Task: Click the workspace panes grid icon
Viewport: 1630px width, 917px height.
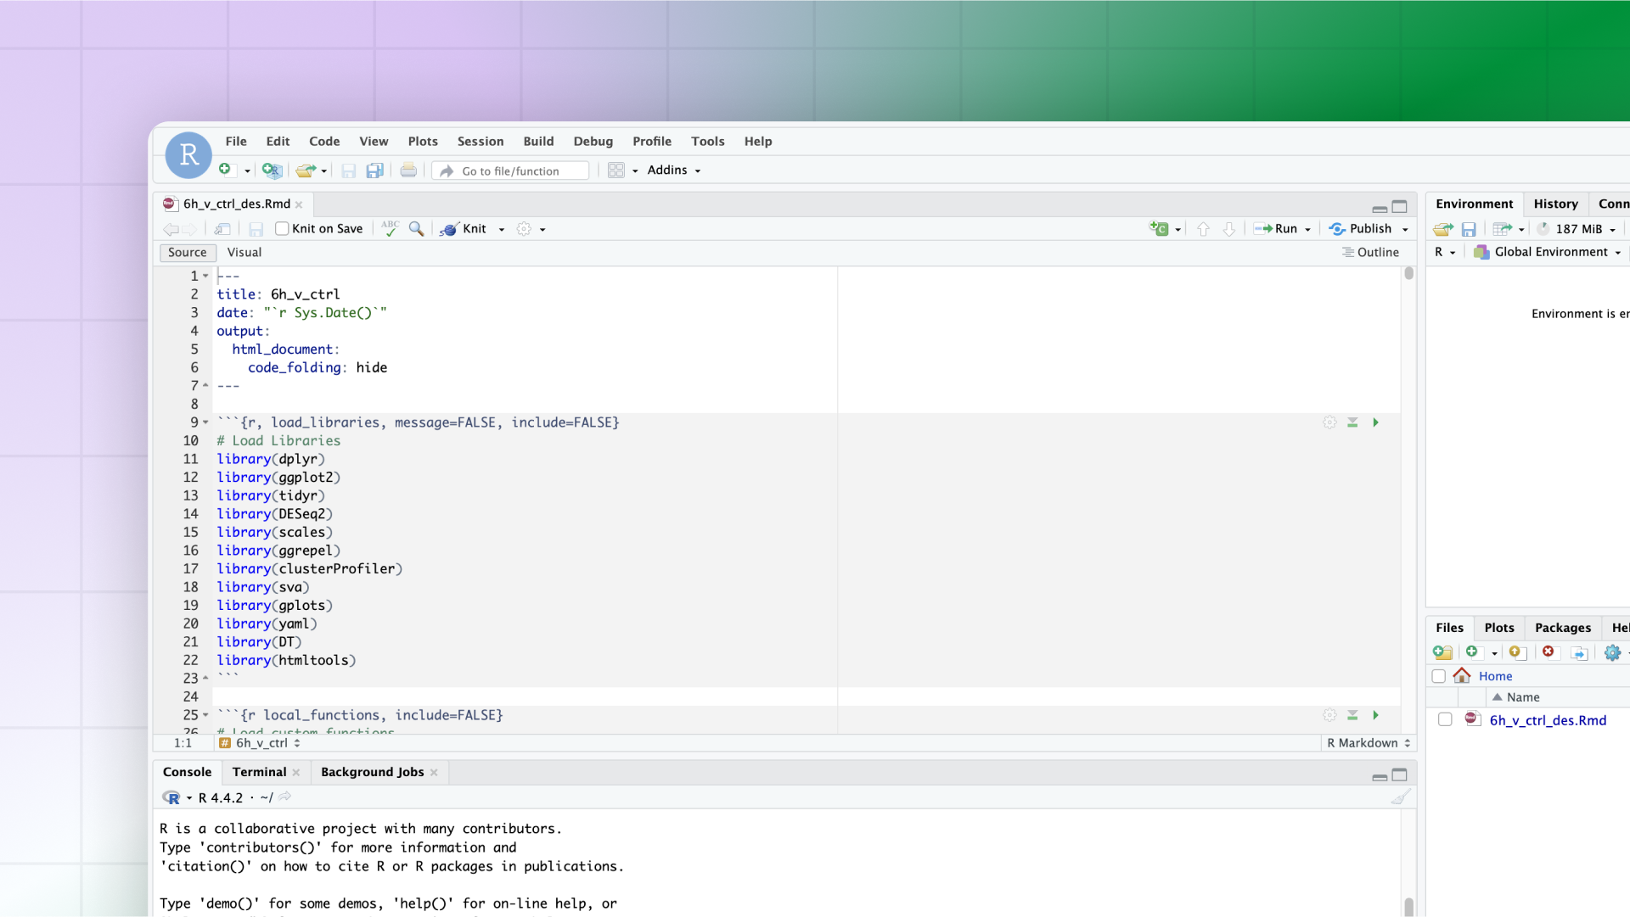Action: [616, 171]
